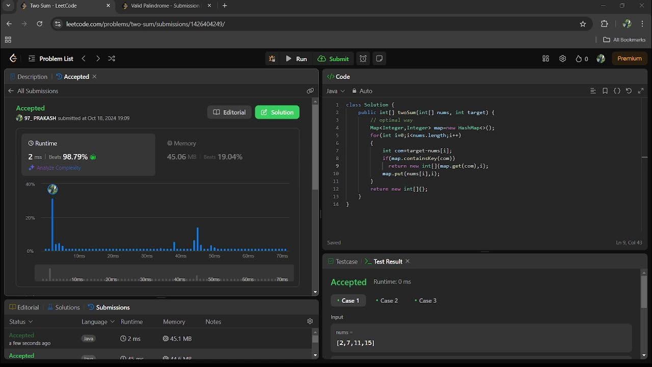The image size is (652, 367).
Task: Expand the editor to fullscreen
Action: point(641,91)
